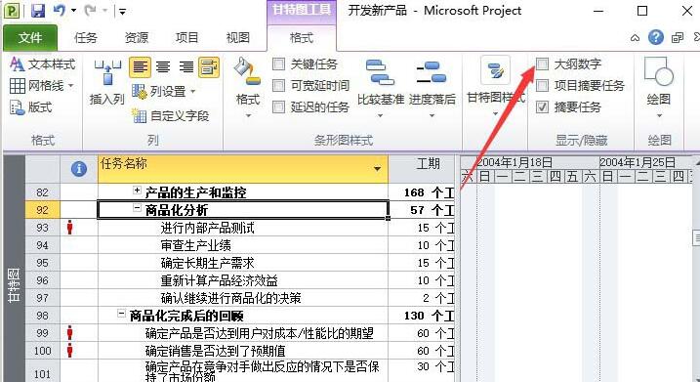Viewport: 700px width, 382px height.
Task: Select task 确定销售是否达到了预期值
Action: tap(215, 351)
